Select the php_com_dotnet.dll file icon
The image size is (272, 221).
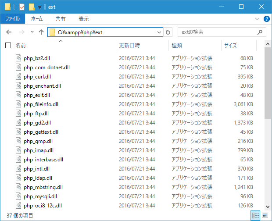pyautogui.click(x=18, y=67)
